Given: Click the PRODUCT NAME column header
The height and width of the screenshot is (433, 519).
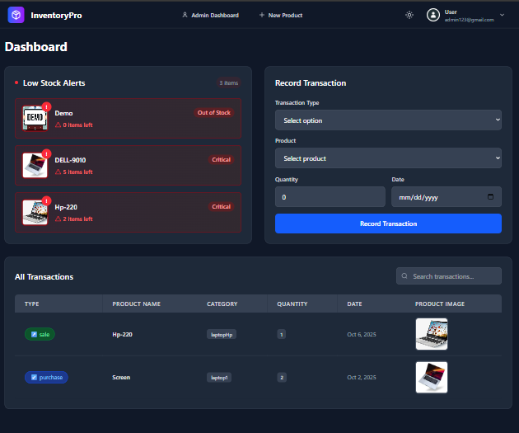Looking at the screenshot, I should (137, 304).
